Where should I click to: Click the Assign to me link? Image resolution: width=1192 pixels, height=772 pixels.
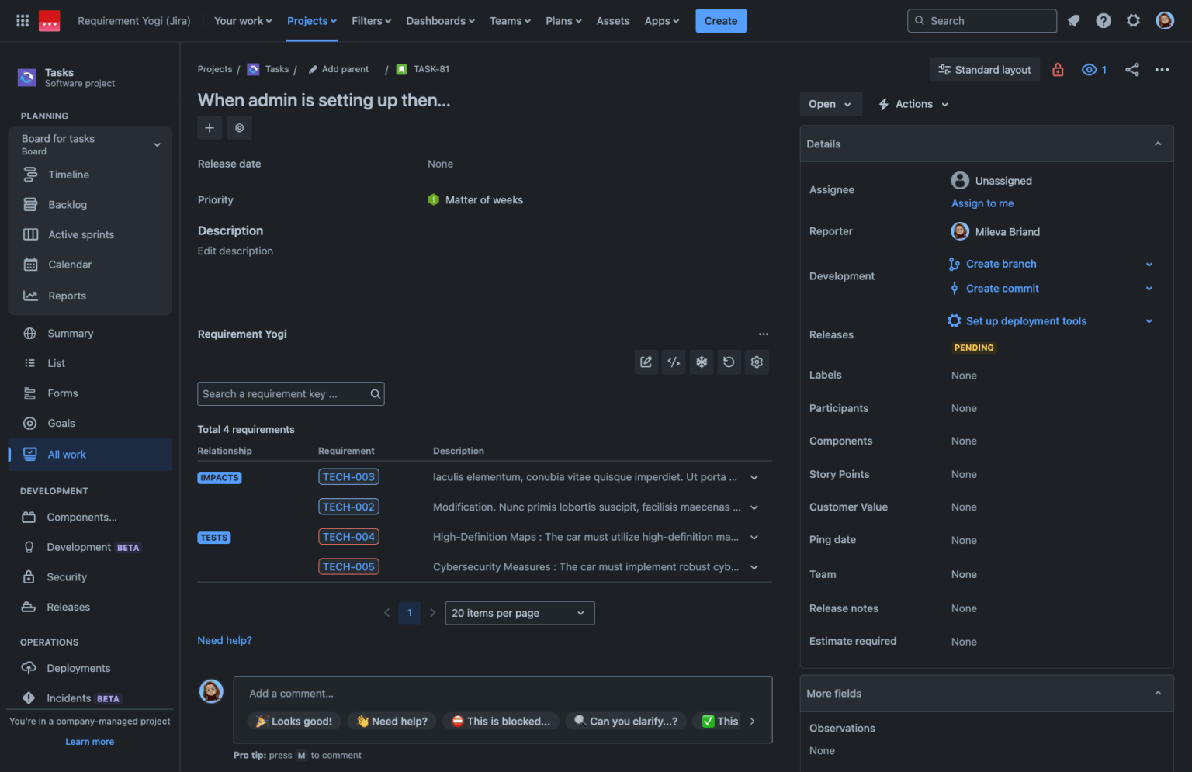[982, 203]
